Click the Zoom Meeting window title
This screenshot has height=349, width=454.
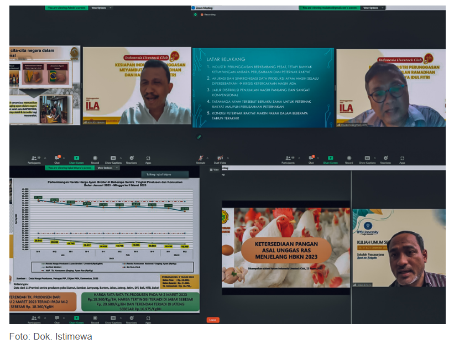point(206,8)
